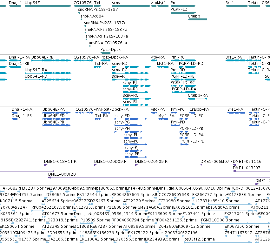Select the Pmi-PC protein label
This screenshot has width=270, height=244.
[x=178, y=109]
